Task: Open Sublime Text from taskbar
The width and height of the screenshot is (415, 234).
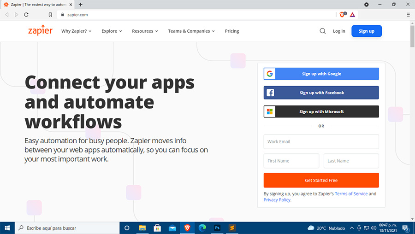Action: point(232,228)
